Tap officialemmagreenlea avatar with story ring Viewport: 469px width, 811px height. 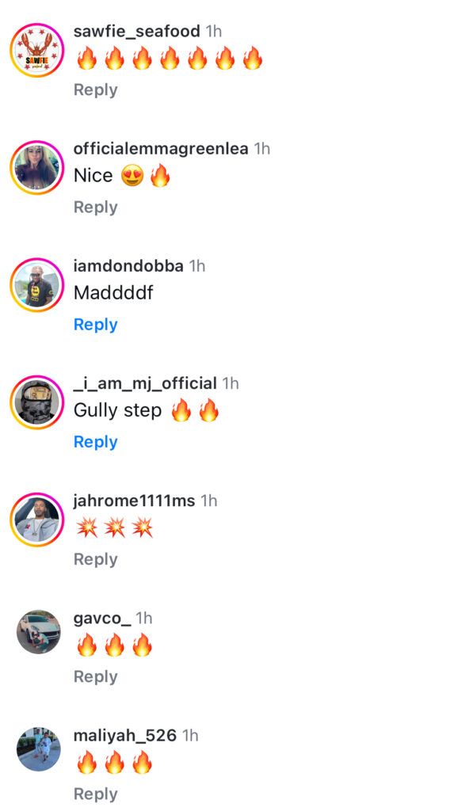pos(36,168)
